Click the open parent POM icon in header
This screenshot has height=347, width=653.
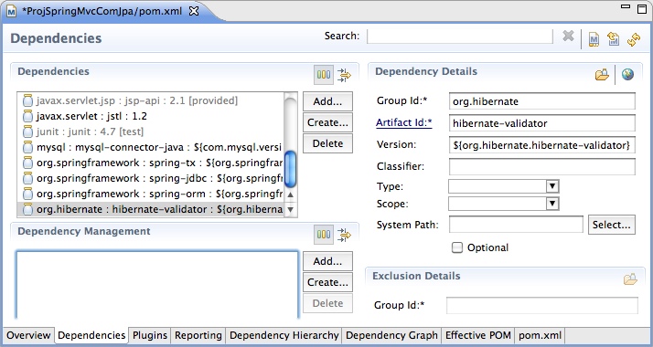(614, 39)
